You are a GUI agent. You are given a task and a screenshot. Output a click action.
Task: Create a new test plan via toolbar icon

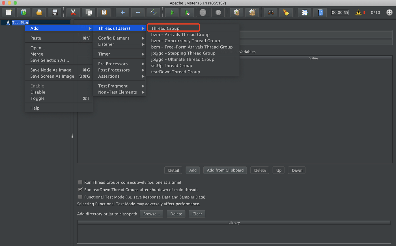coord(8,12)
